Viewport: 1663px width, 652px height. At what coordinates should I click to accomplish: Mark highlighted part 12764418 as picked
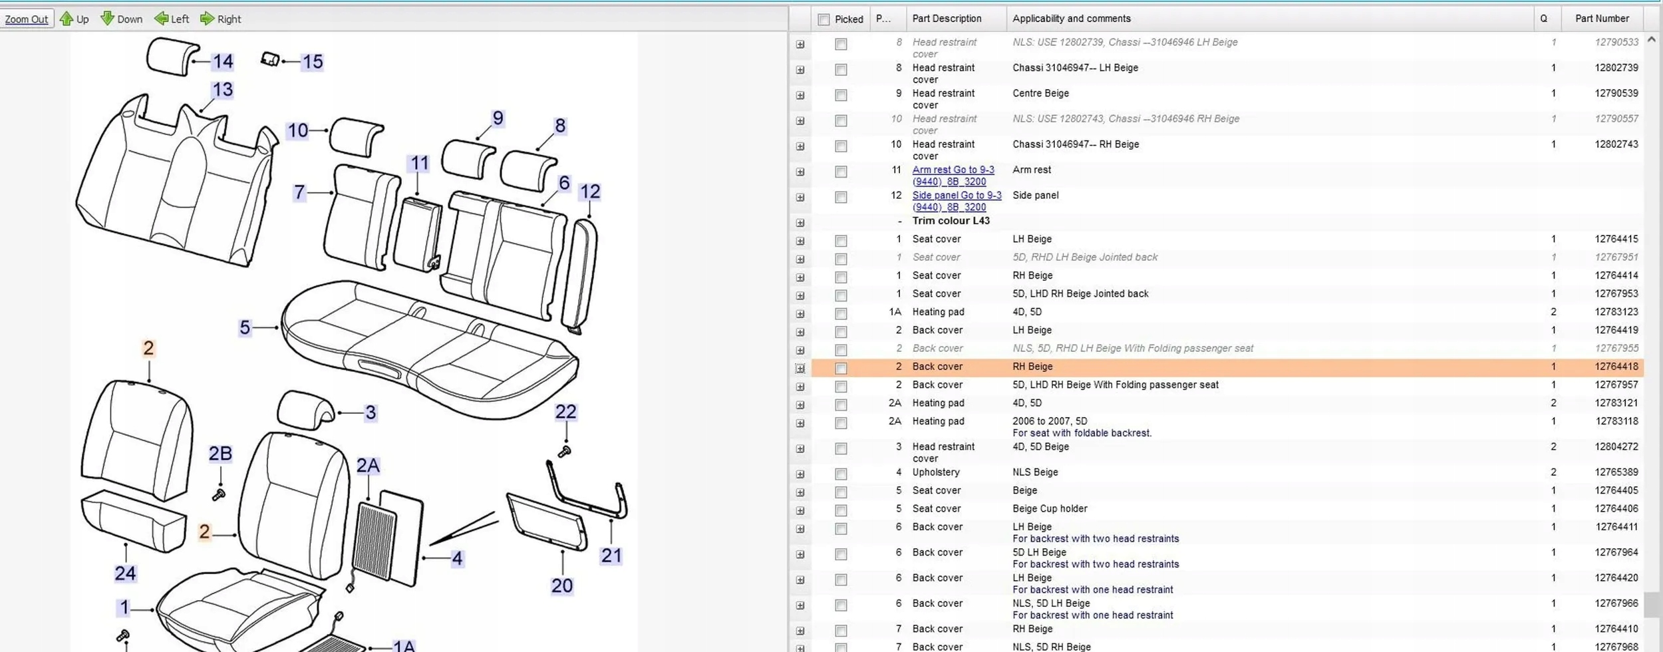[841, 369]
